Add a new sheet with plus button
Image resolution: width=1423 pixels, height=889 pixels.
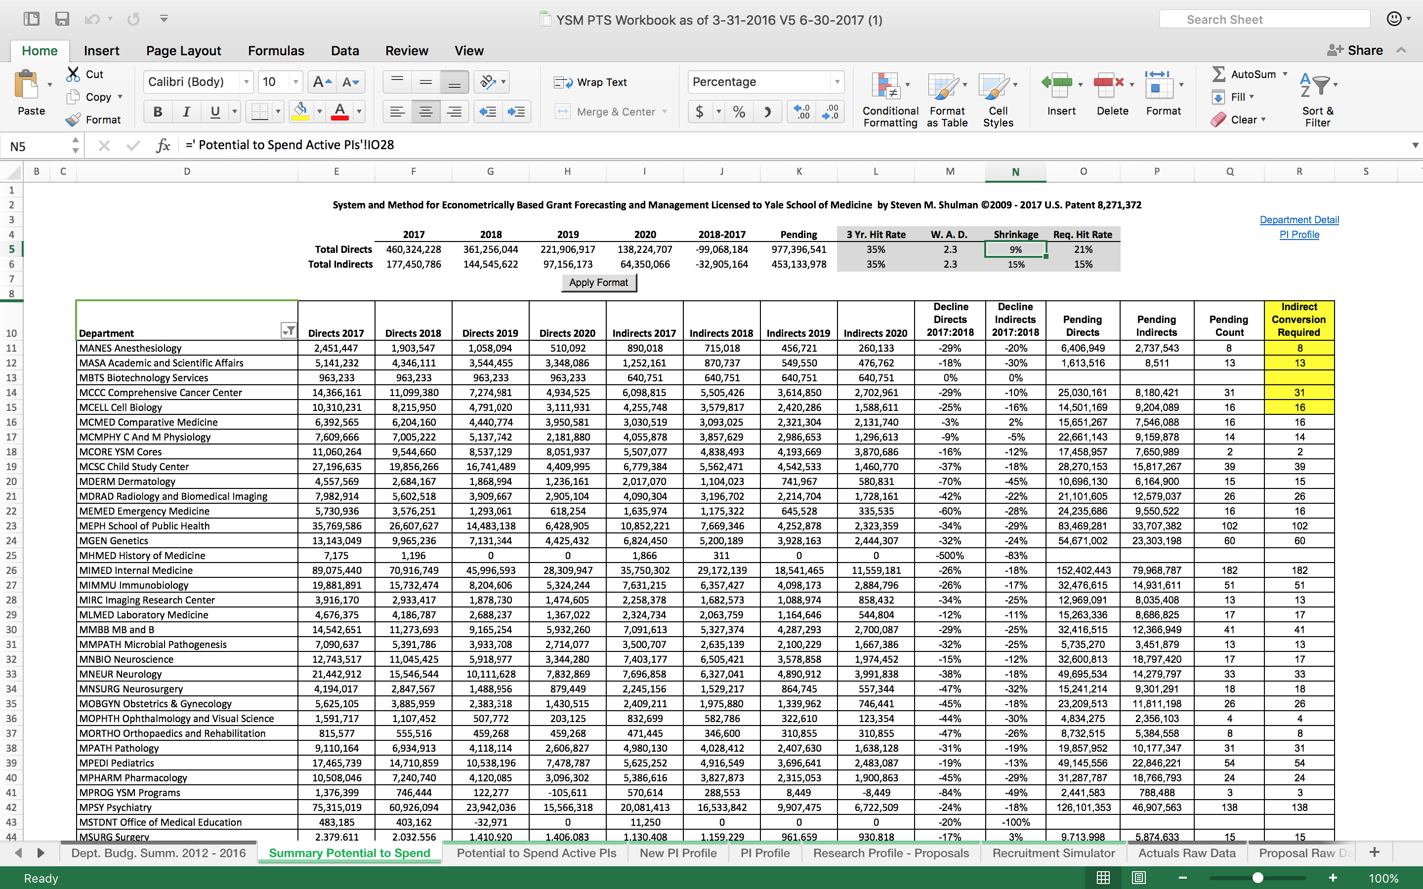[1374, 852]
